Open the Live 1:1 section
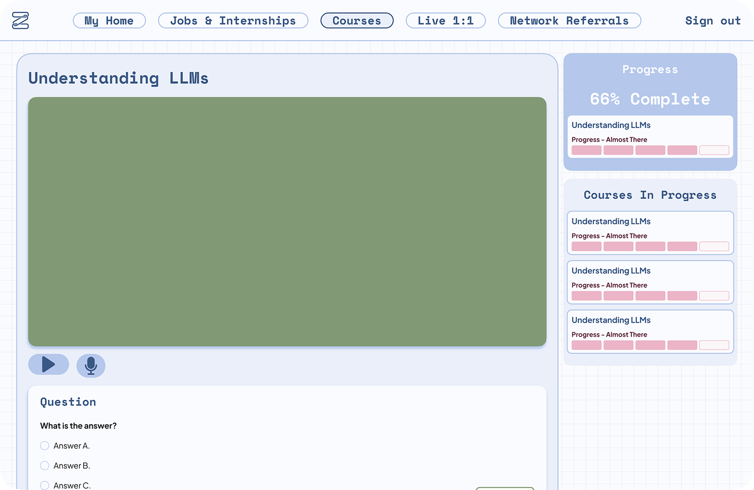 (445, 20)
